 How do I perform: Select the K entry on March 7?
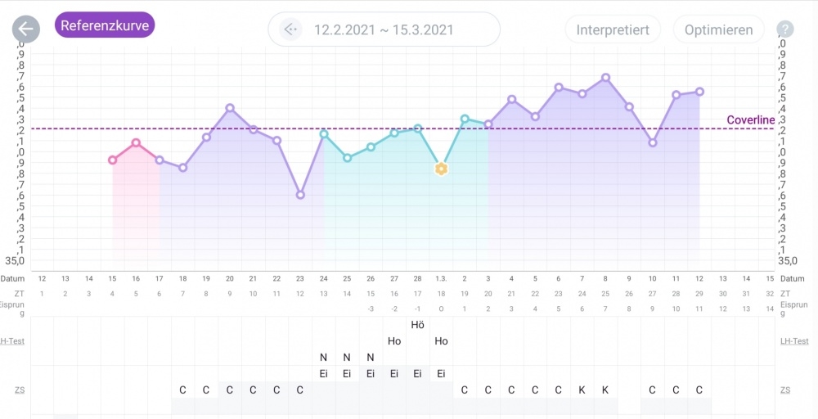click(x=582, y=390)
